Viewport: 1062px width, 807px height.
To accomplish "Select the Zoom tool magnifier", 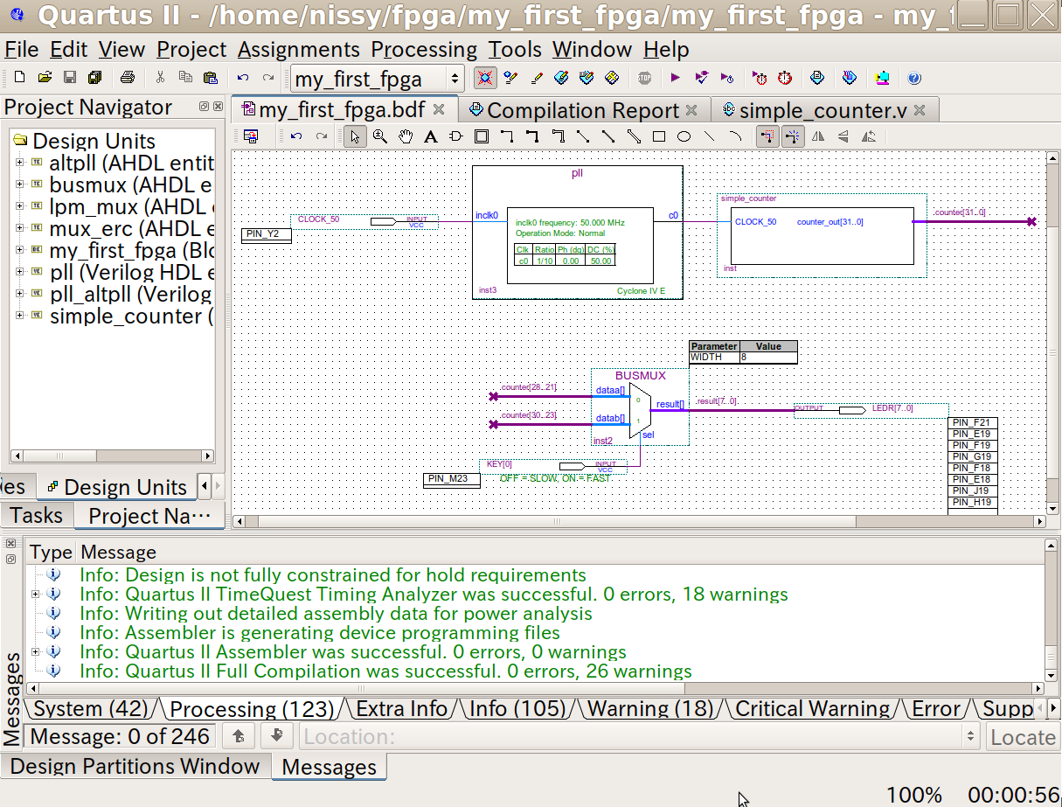I will click(380, 136).
